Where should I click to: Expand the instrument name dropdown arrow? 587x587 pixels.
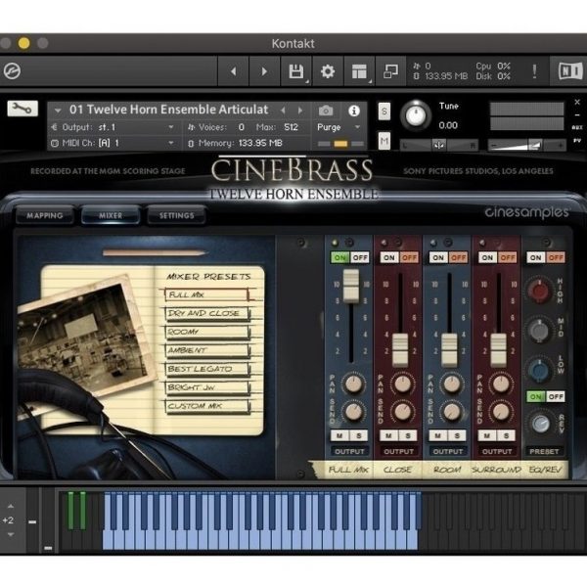pos(58,111)
